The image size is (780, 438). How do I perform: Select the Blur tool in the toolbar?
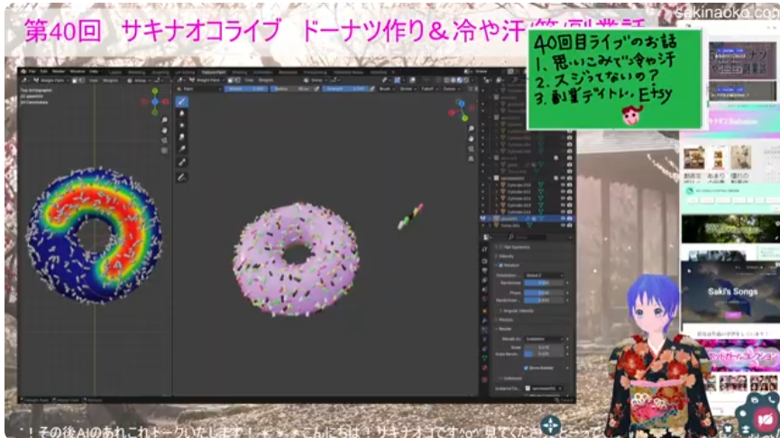pos(181,114)
